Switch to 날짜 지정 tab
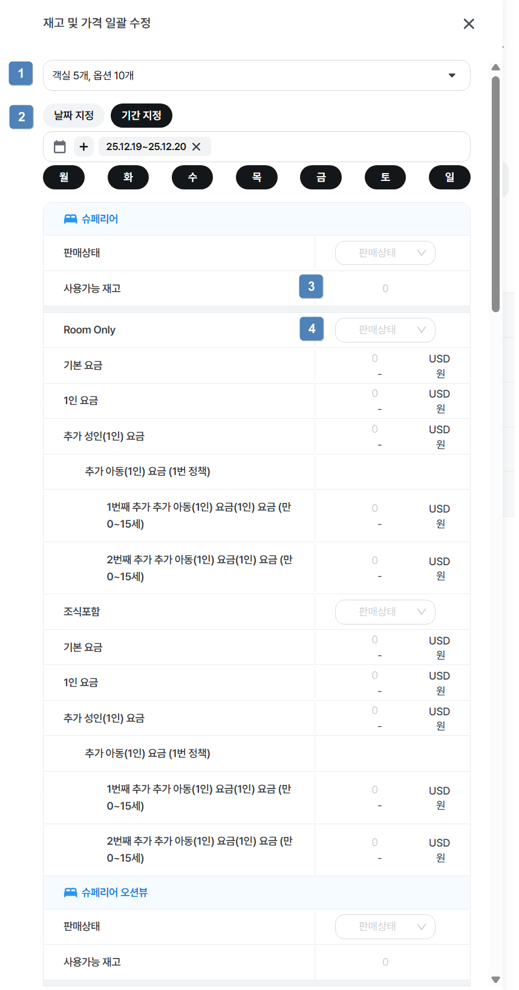This screenshot has width=519, height=990. click(74, 116)
